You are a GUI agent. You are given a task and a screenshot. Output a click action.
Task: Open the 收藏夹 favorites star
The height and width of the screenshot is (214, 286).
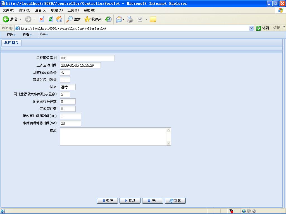click(92, 19)
